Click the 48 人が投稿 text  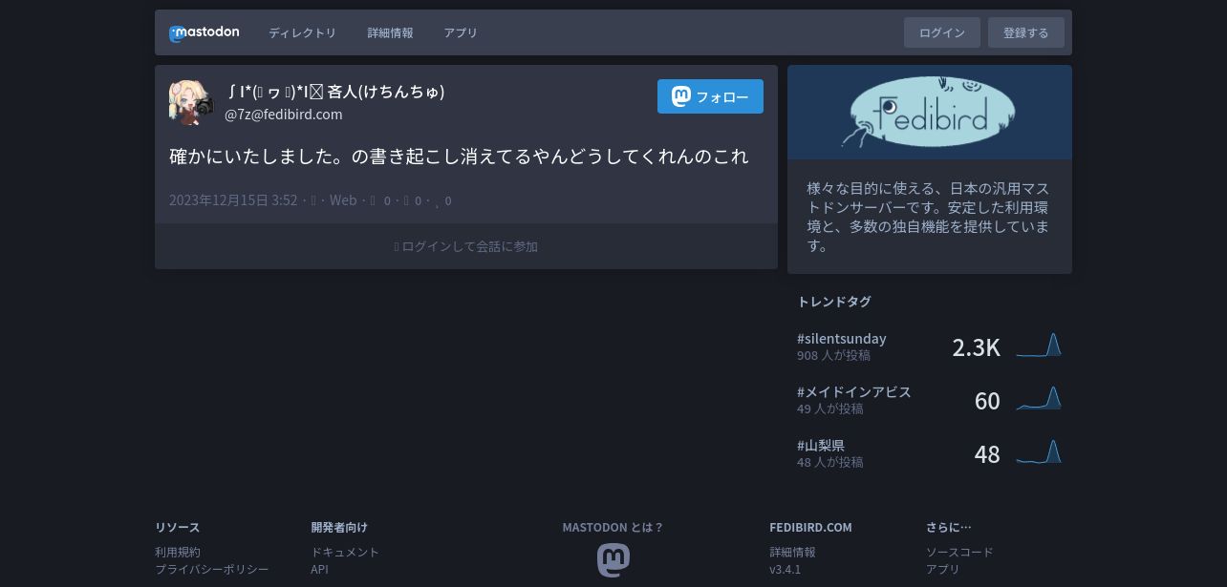(829, 462)
